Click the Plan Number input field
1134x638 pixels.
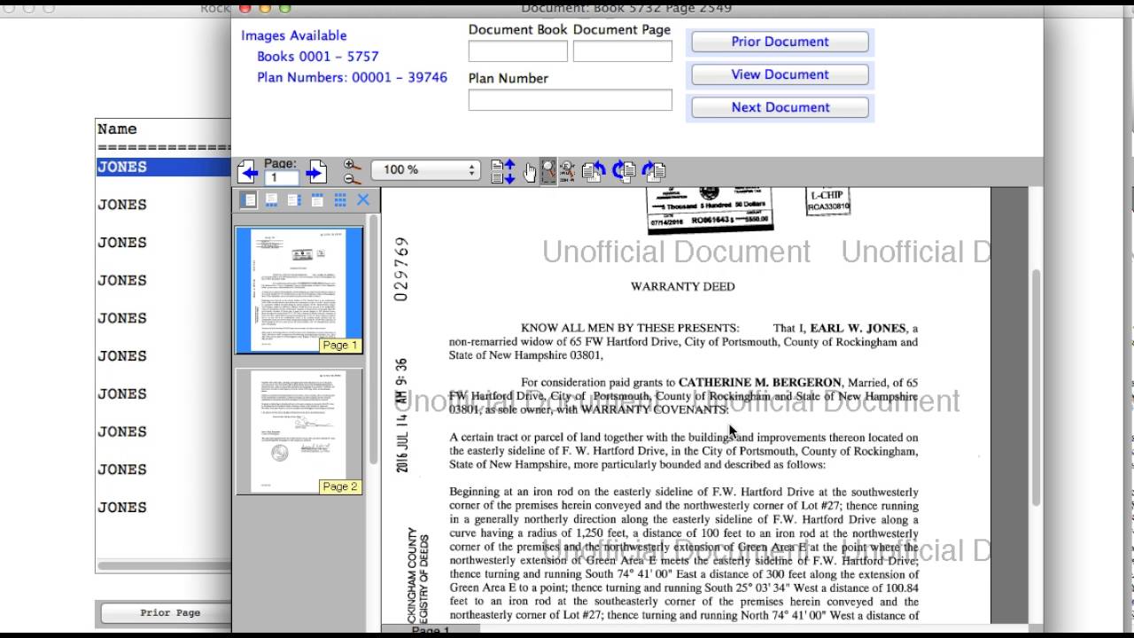click(x=571, y=99)
